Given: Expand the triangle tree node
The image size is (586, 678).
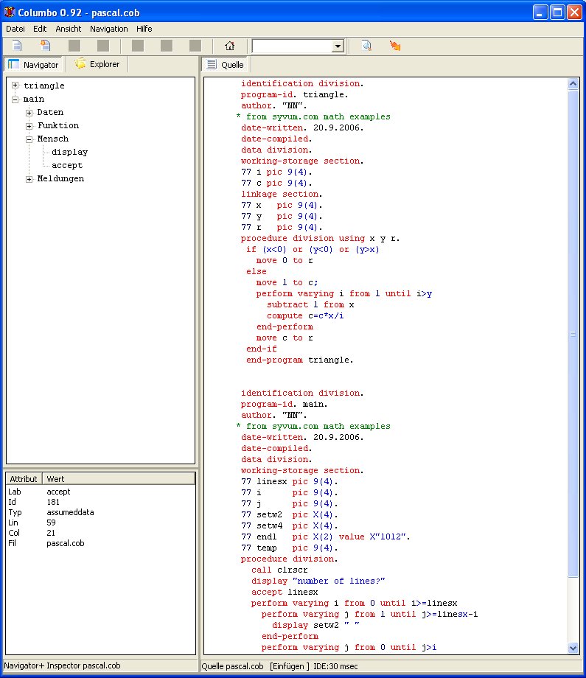Looking at the screenshot, I should [x=15, y=85].
